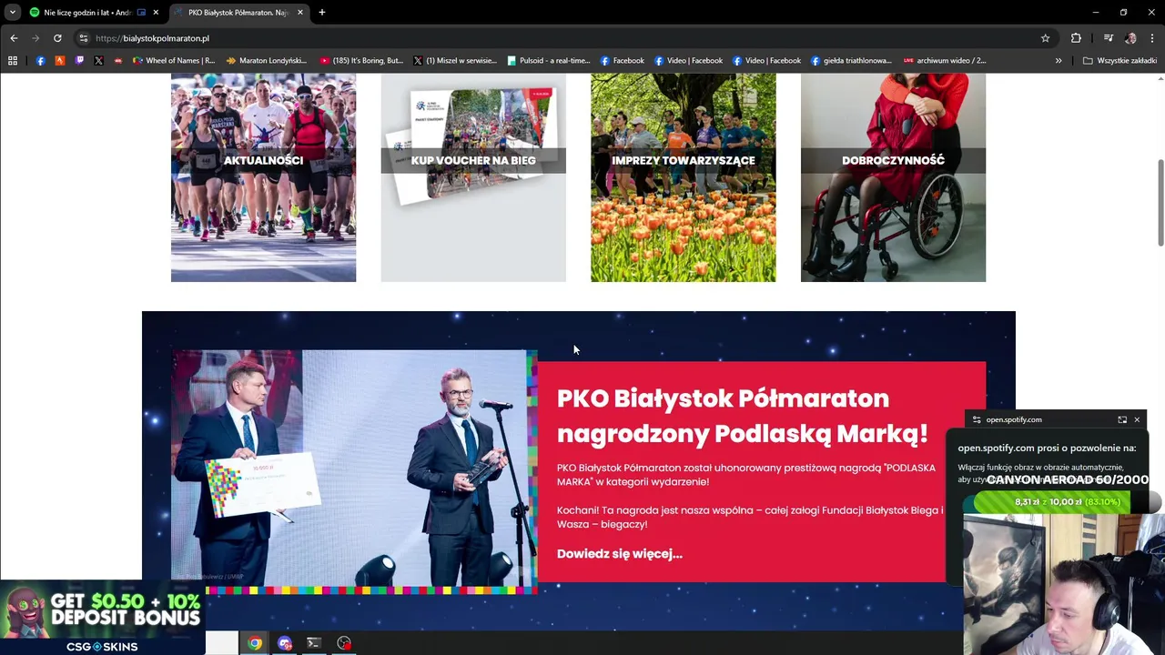1165x655 pixels.
Task: Open the Extensions puzzle icon
Action: click(1076, 38)
